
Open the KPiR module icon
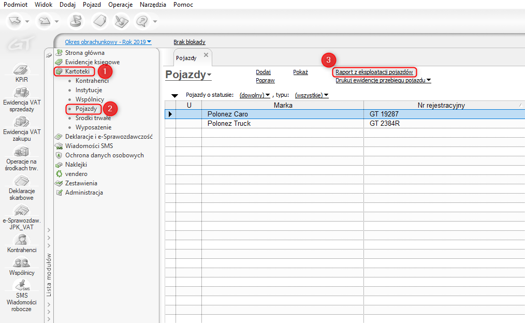pos(21,70)
